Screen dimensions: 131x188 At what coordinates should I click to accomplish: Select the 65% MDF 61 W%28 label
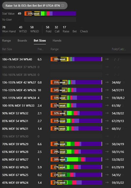point(15,152)
